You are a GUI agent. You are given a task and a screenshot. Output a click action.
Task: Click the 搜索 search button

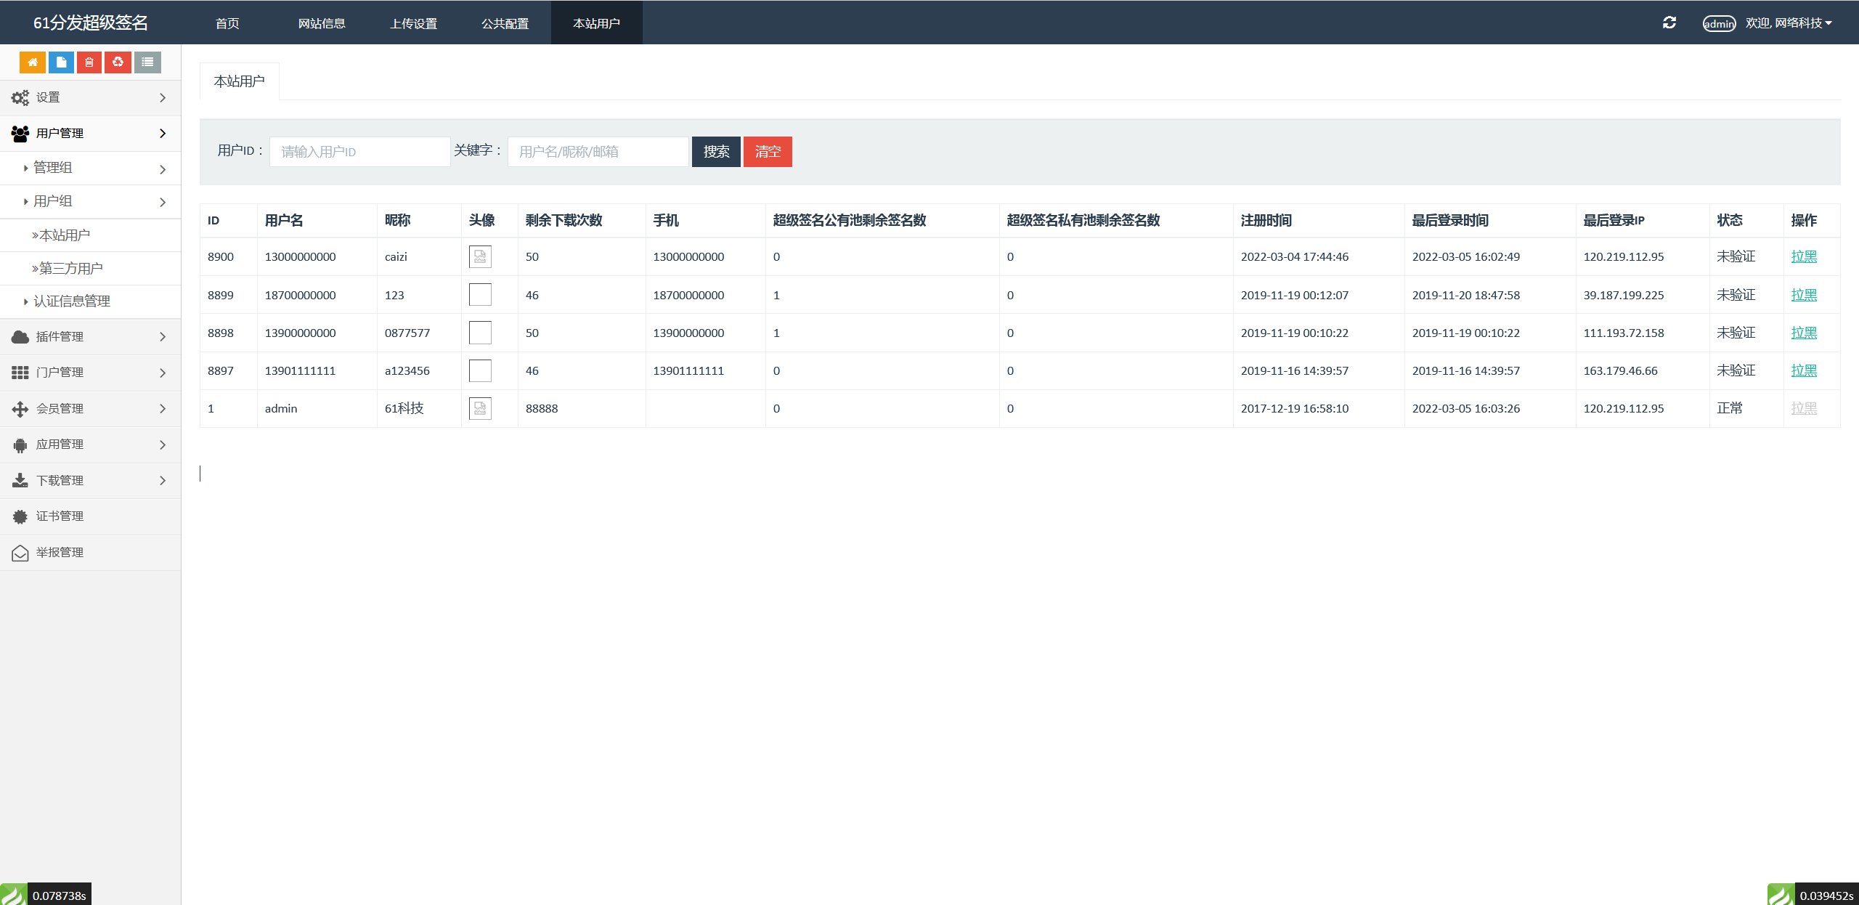tap(716, 152)
